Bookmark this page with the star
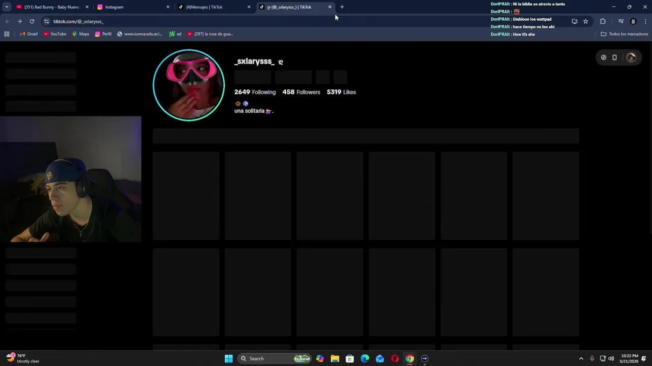The height and width of the screenshot is (366, 652). click(x=586, y=21)
